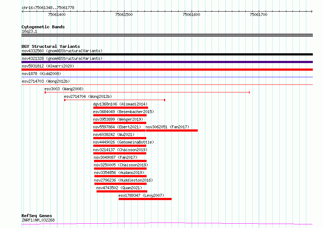Click the black nsv4332560 variant bar
The width and height of the screenshot is (323, 228).
click(167, 54)
